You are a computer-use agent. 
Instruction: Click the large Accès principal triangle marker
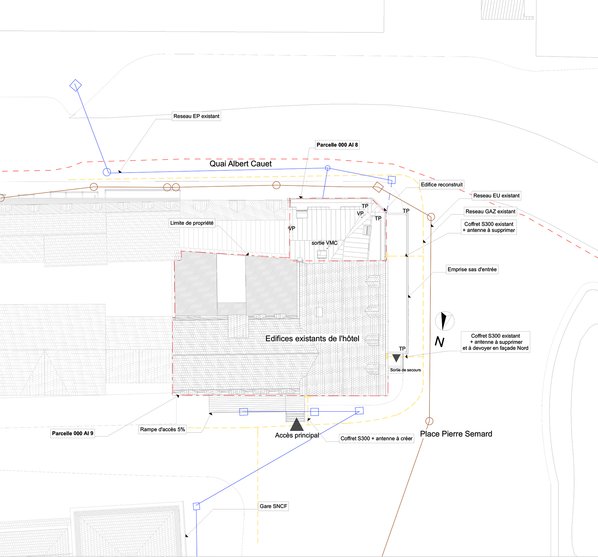(296, 425)
